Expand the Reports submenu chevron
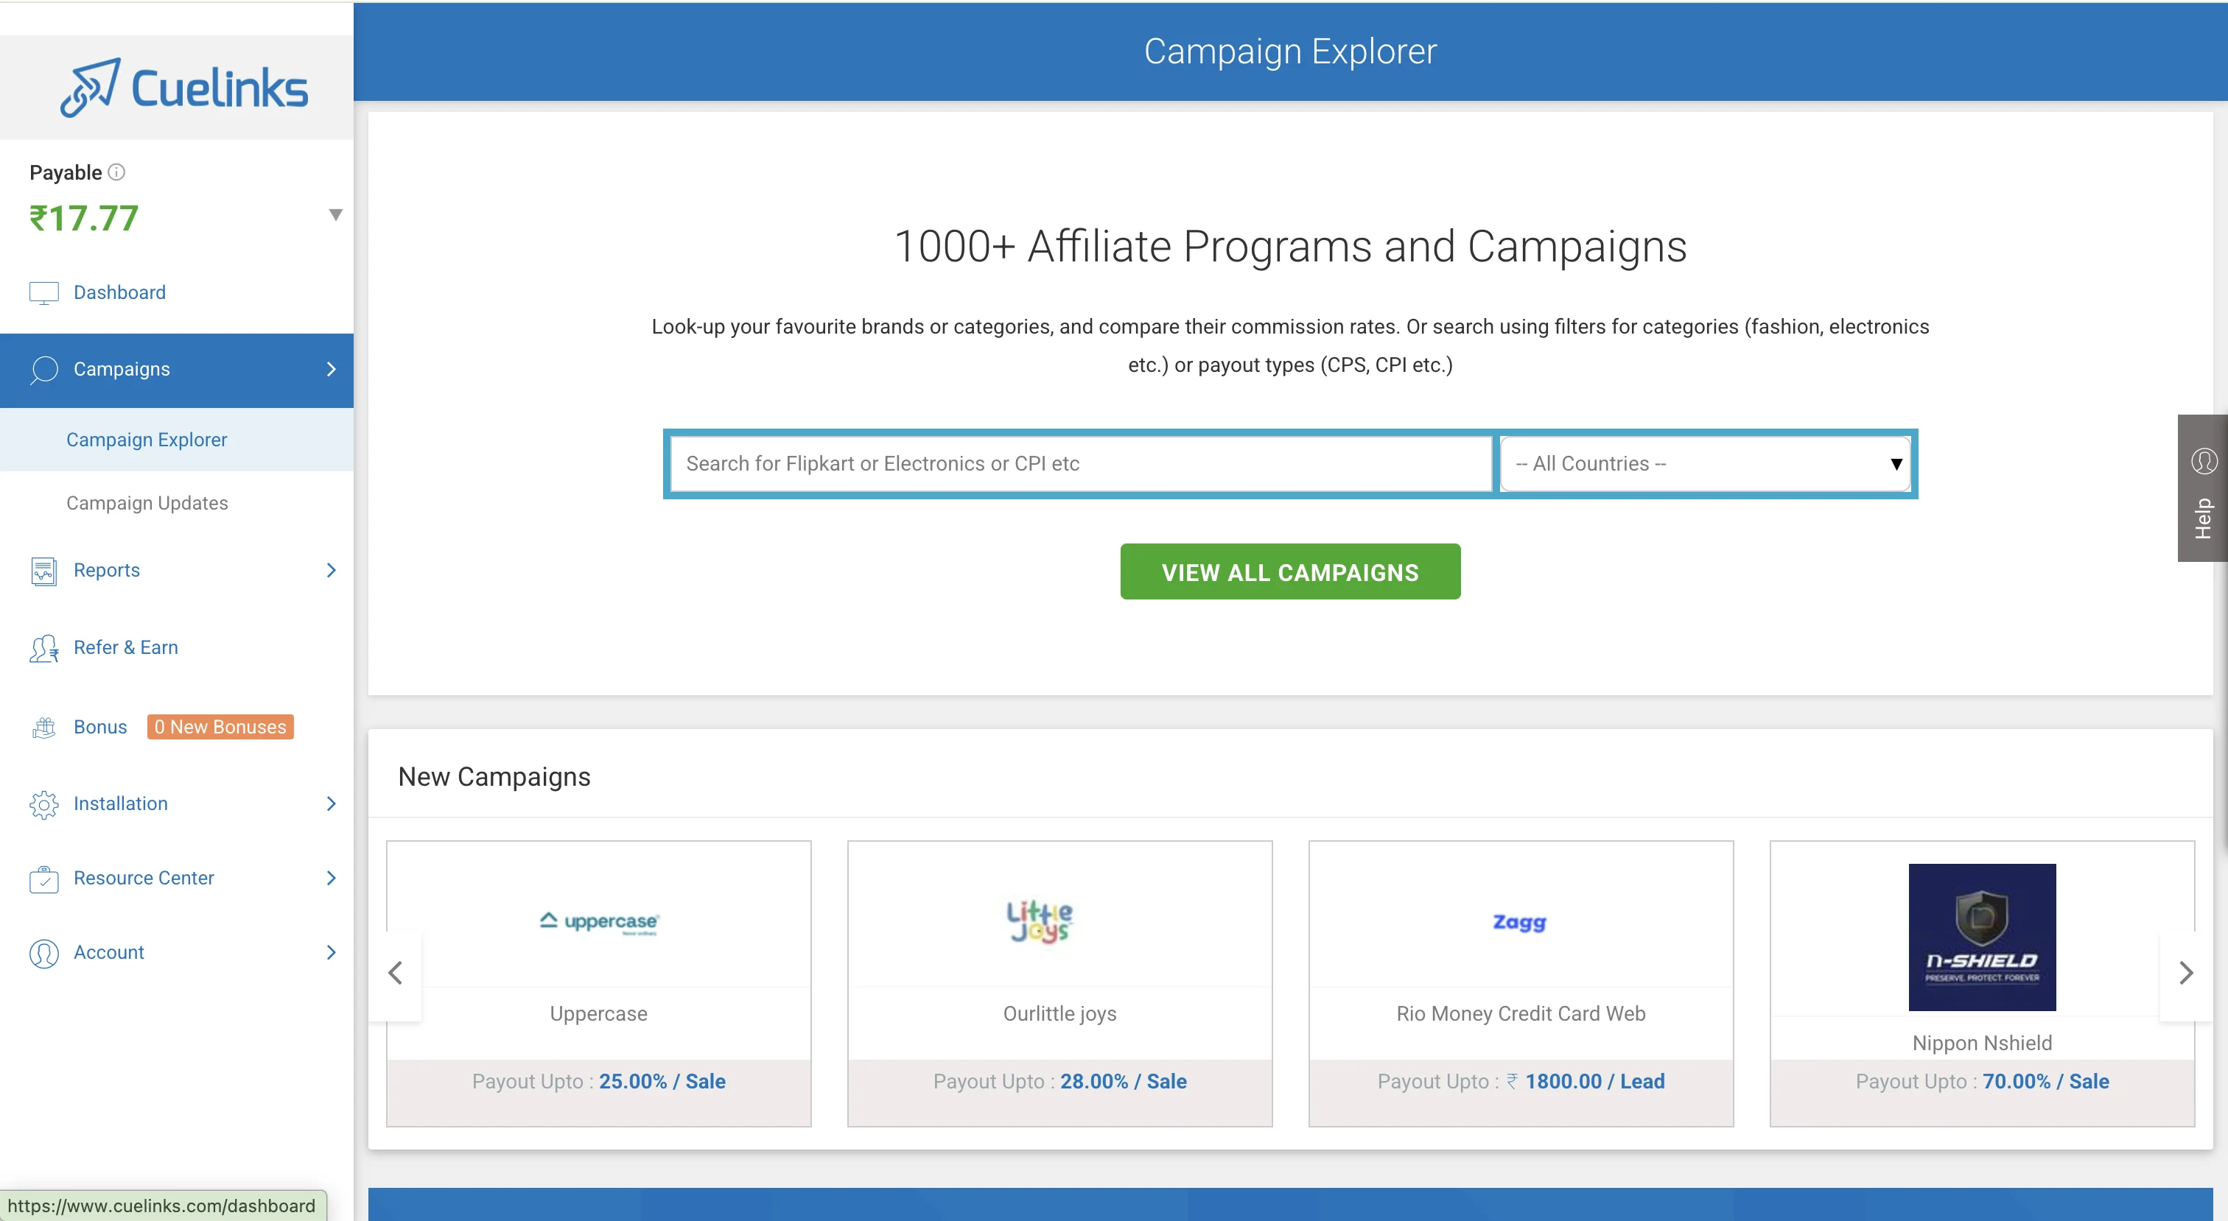The width and height of the screenshot is (2228, 1221). [x=332, y=571]
